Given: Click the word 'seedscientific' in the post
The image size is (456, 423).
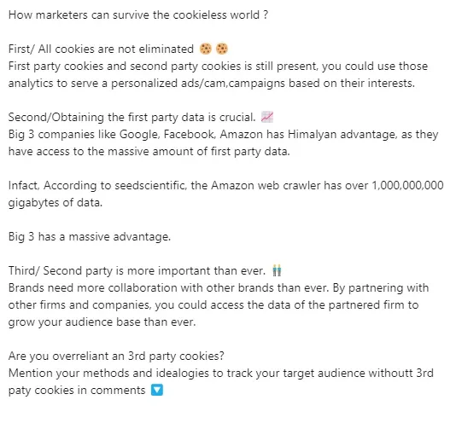Looking at the screenshot, I should (x=150, y=185).
